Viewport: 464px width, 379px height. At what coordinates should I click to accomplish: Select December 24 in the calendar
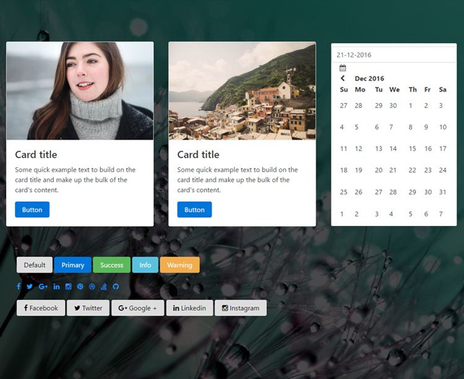click(x=443, y=170)
